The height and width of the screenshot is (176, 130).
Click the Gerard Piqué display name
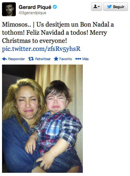(x=35, y=7)
